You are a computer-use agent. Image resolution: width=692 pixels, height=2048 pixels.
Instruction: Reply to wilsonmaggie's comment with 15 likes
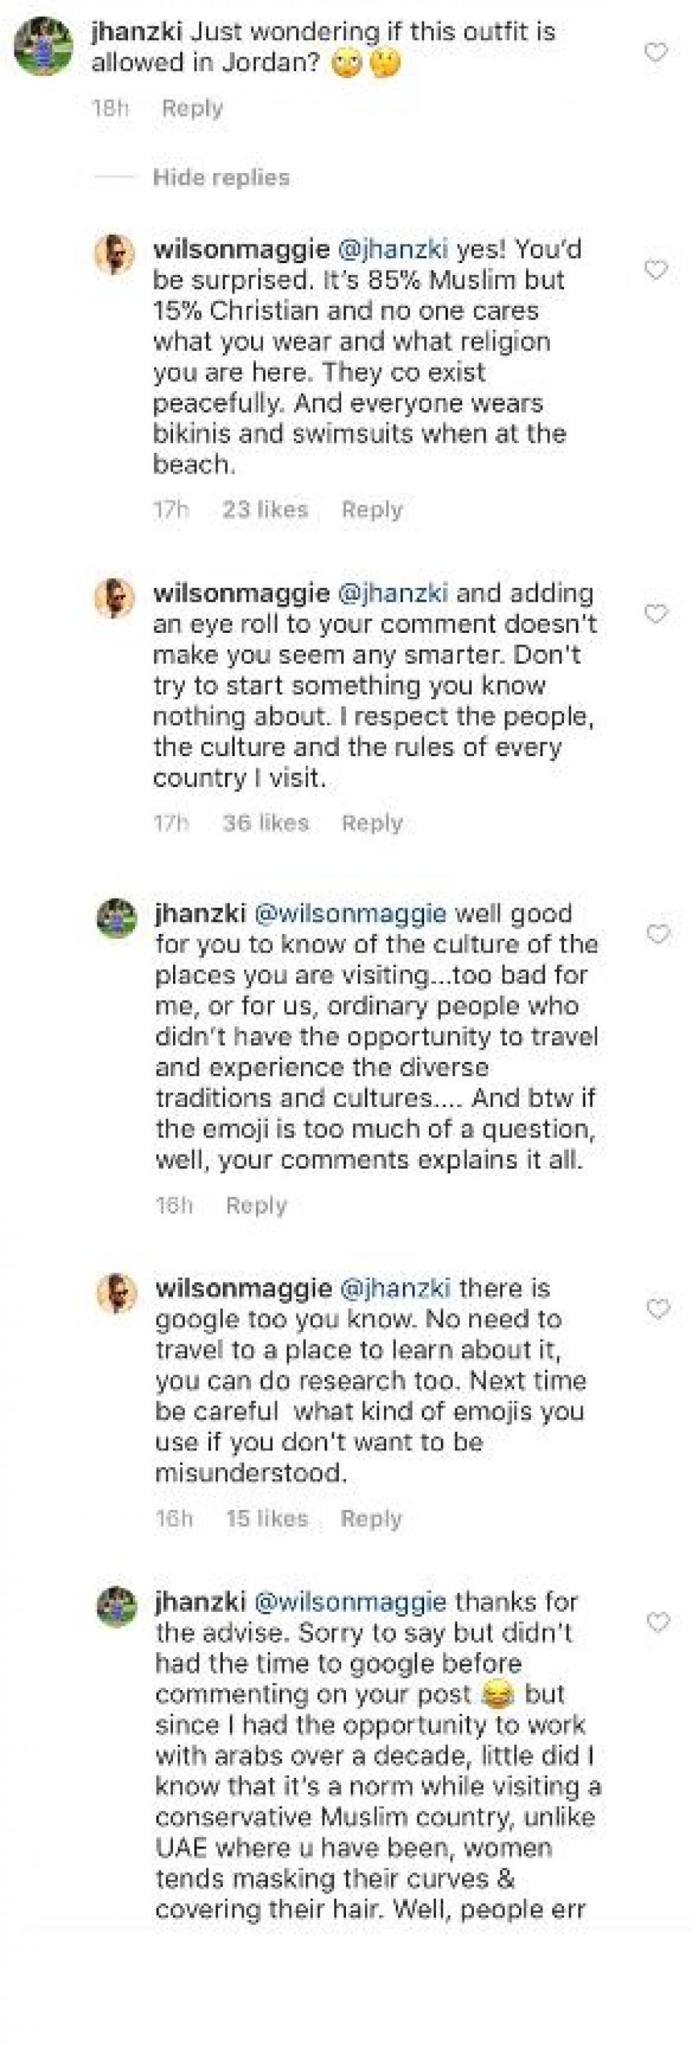(x=371, y=1518)
